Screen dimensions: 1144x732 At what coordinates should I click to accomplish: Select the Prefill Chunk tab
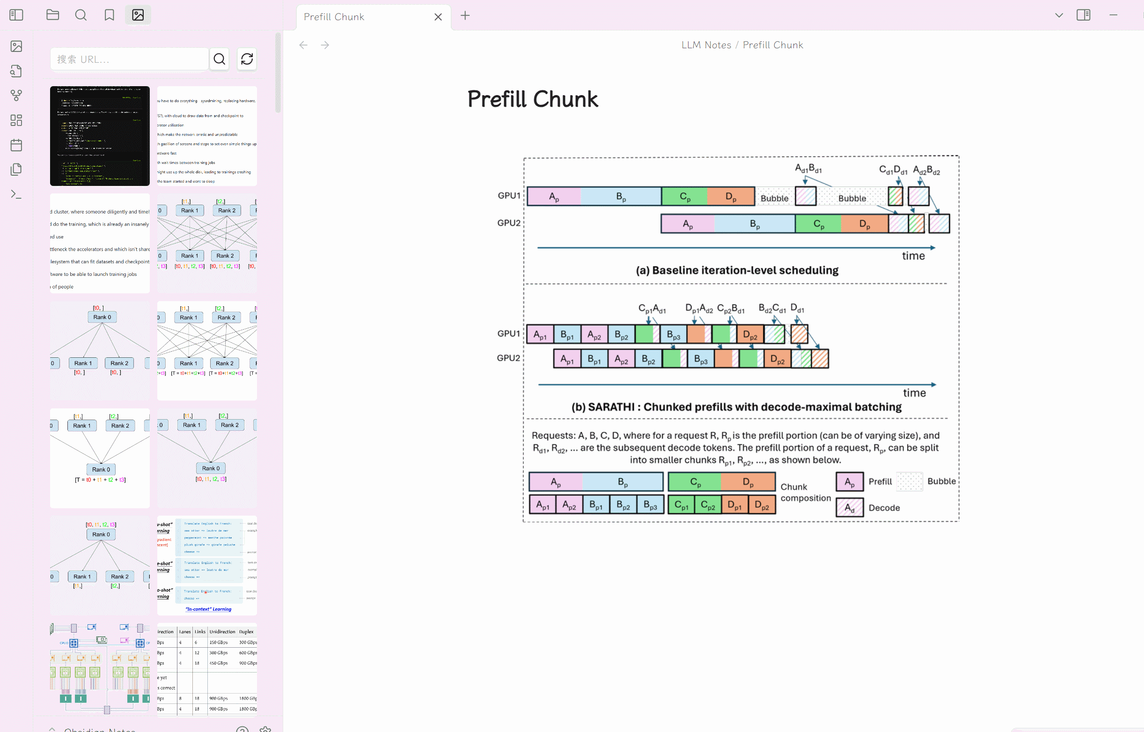coord(374,17)
